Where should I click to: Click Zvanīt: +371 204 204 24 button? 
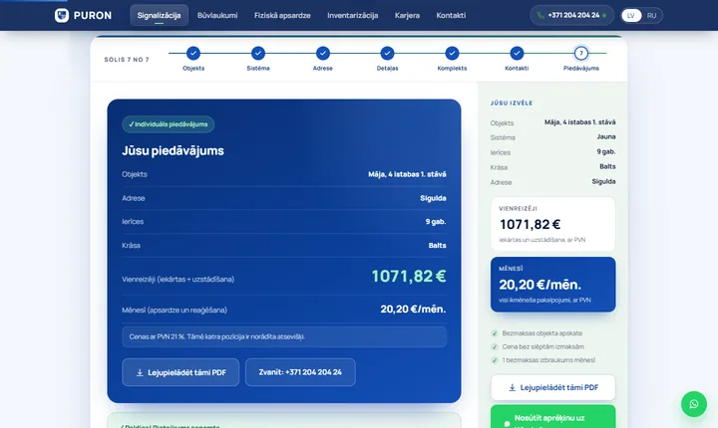[300, 372]
